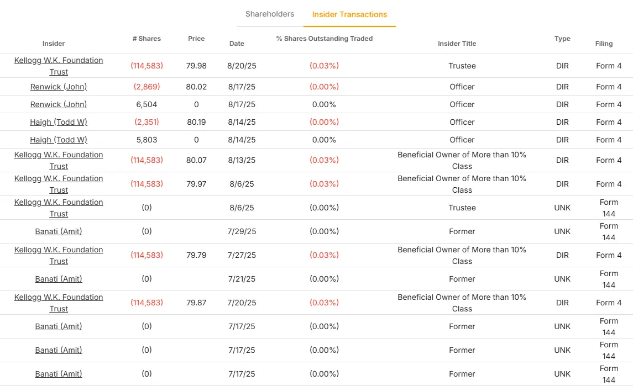Screen dimensions: 633x386
Task: Open Renwick (John) link for 2,869 share sale
Action: [59, 87]
